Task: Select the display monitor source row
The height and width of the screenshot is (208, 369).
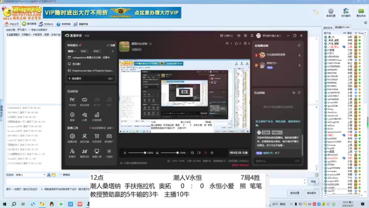Action: tap(90, 64)
